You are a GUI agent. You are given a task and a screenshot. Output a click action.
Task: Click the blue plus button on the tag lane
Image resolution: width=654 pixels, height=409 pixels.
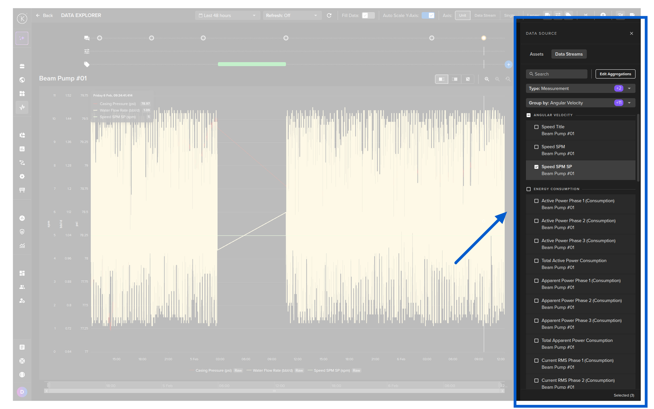(x=508, y=64)
